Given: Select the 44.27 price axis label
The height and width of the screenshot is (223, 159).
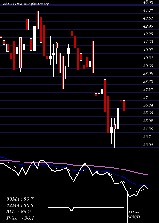Looking at the screenshot, I should 149,10.
